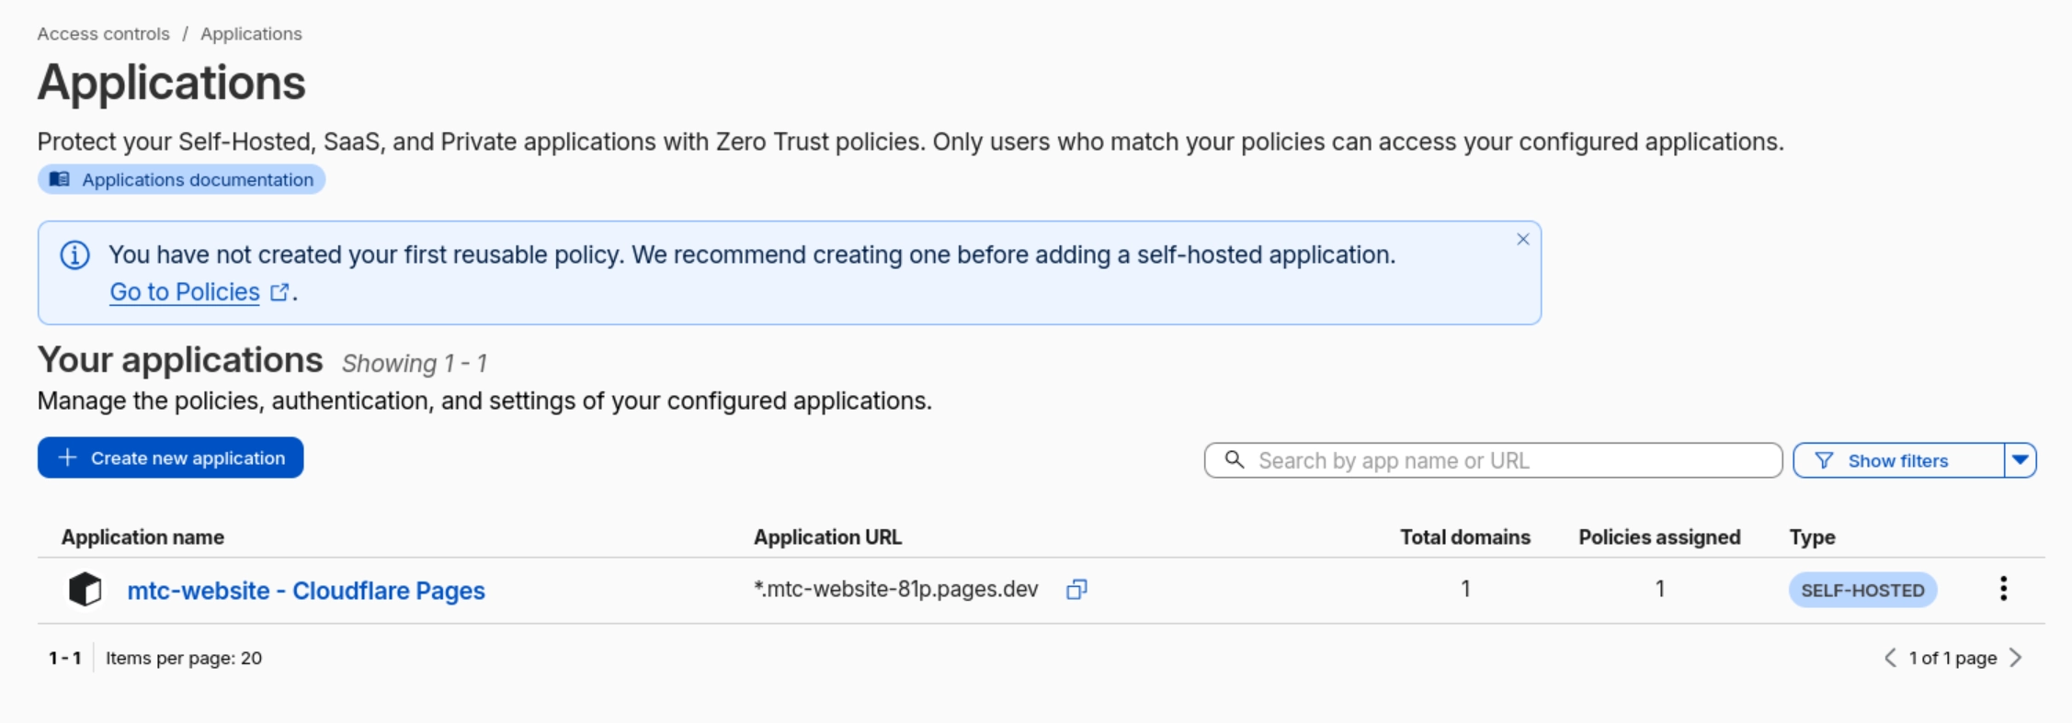Click the Policies assigned column header
This screenshot has width=2072, height=723.
1659,537
